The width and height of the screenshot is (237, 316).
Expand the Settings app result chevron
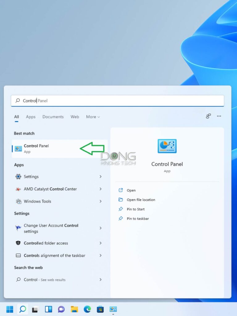point(100,177)
